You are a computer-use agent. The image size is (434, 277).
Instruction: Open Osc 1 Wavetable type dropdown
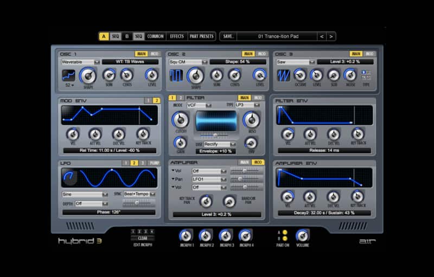(80, 62)
